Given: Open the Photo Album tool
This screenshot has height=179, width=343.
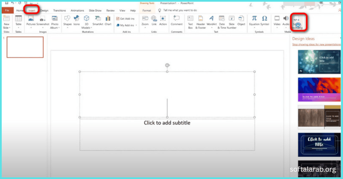Looking at the screenshot, I should click(x=55, y=22).
